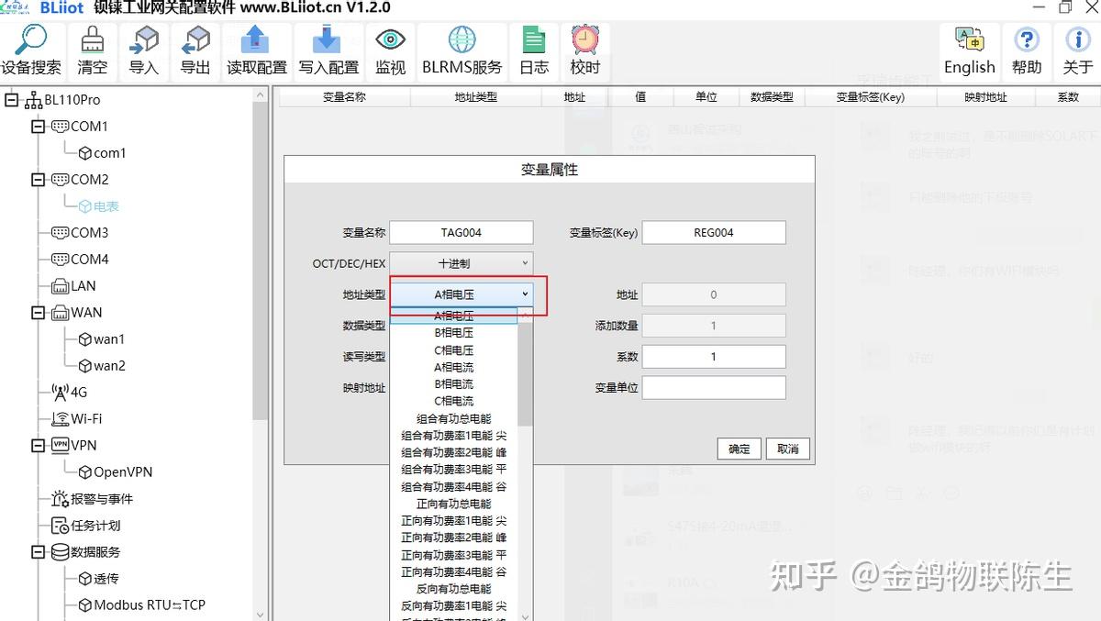
Task: Click inside the 变量单位 input field
Action: (x=714, y=387)
